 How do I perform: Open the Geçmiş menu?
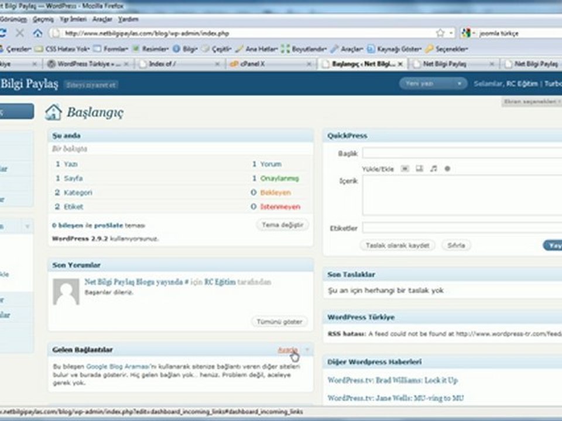click(43, 19)
